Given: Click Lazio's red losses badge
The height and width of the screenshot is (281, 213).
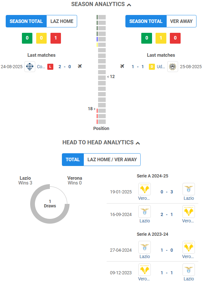Looking at the screenshot, I should click(x=56, y=38).
